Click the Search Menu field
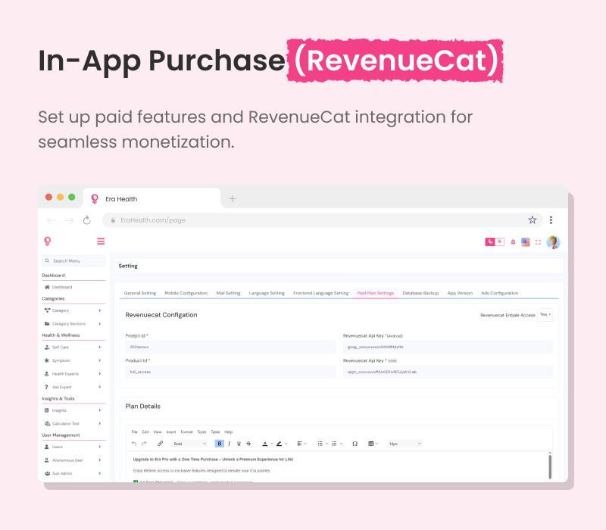This screenshot has height=530, width=606. (x=73, y=260)
